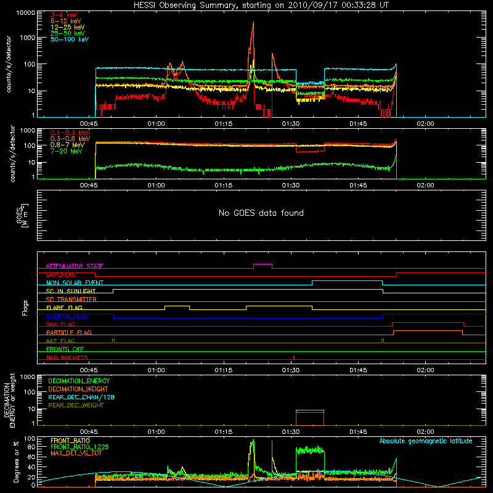
Task: Click top panel 02:00 time tick label
Action: tap(425, 124)
